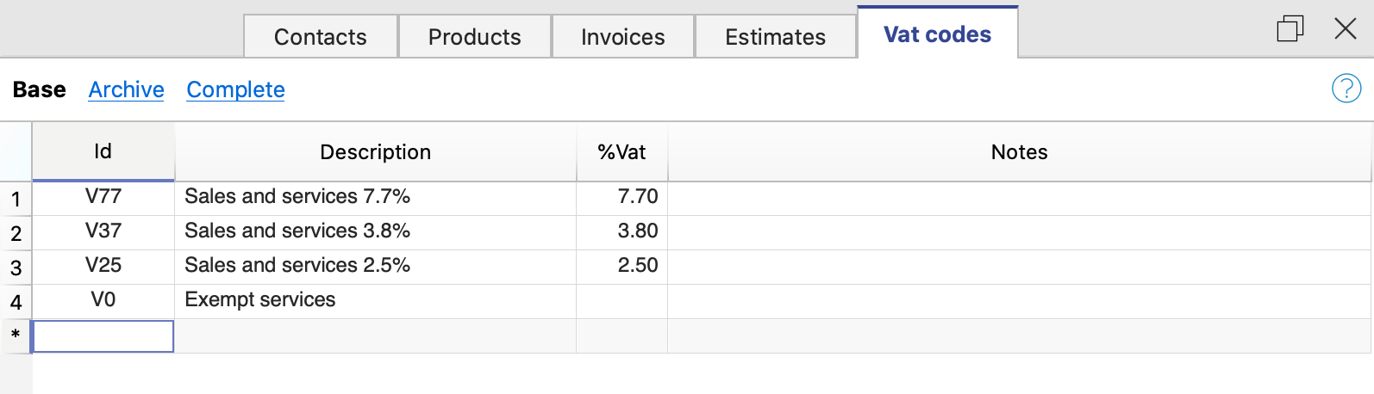This screenshot has height=394, width=1374.
Task: Click the V37 Id cell
Action: coord(103,231)
